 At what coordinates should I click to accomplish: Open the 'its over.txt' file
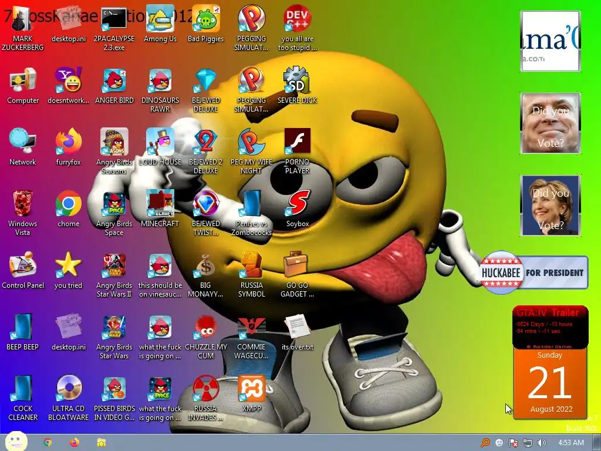point(297,332)
